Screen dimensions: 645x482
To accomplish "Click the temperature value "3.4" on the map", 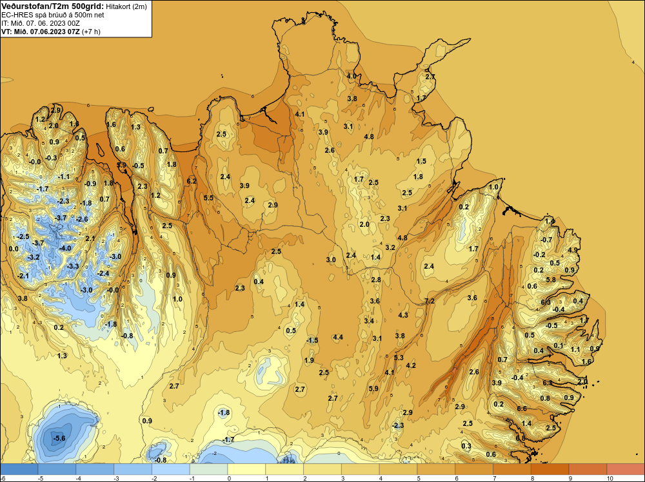I will 369,320.
